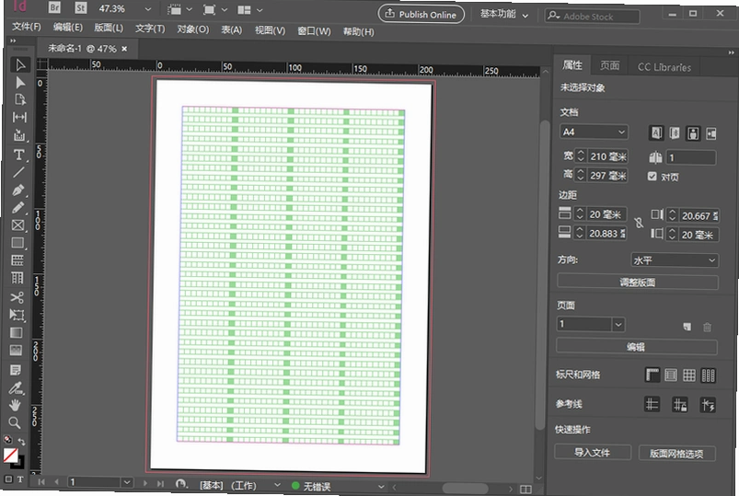Open the 基本功能 workspace dropdown
Screen dimensions: 739x496
tap(503, 14)
